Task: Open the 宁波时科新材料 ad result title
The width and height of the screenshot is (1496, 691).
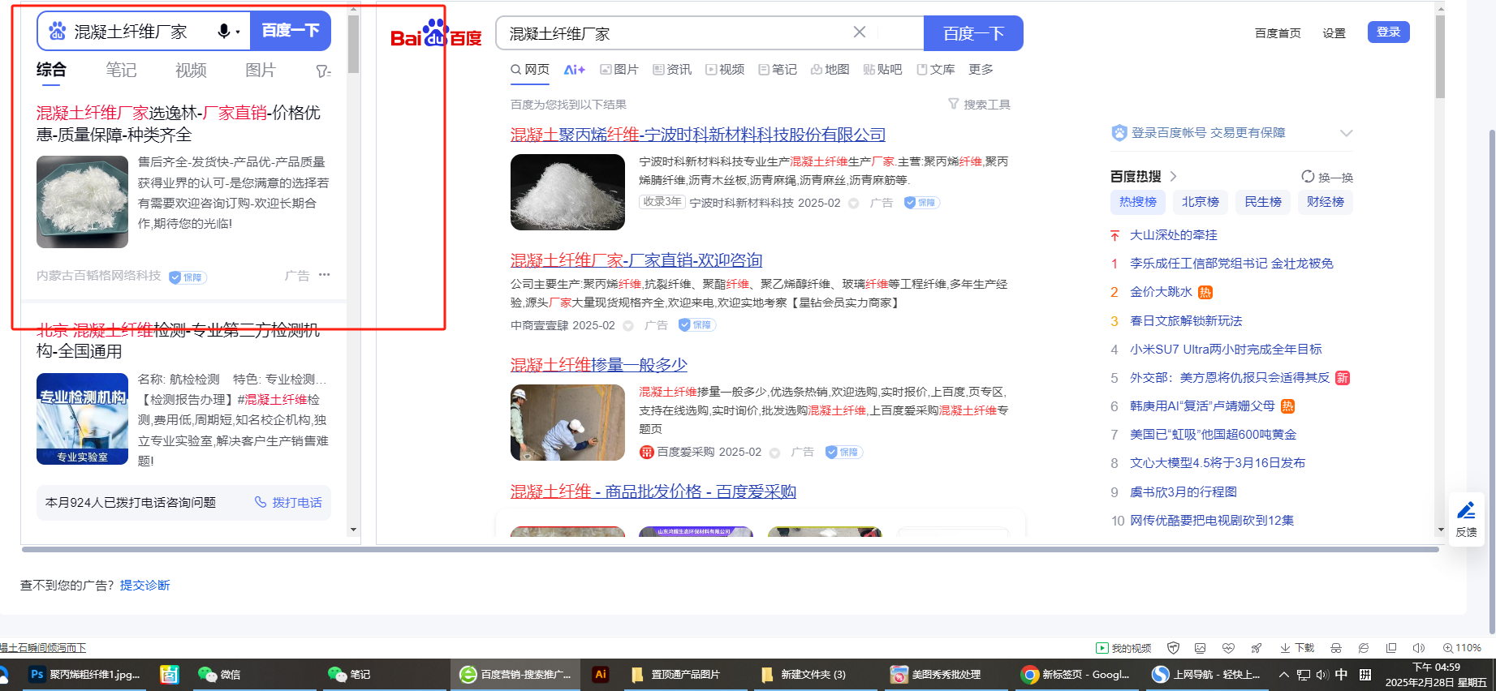Action: point(698,135)
